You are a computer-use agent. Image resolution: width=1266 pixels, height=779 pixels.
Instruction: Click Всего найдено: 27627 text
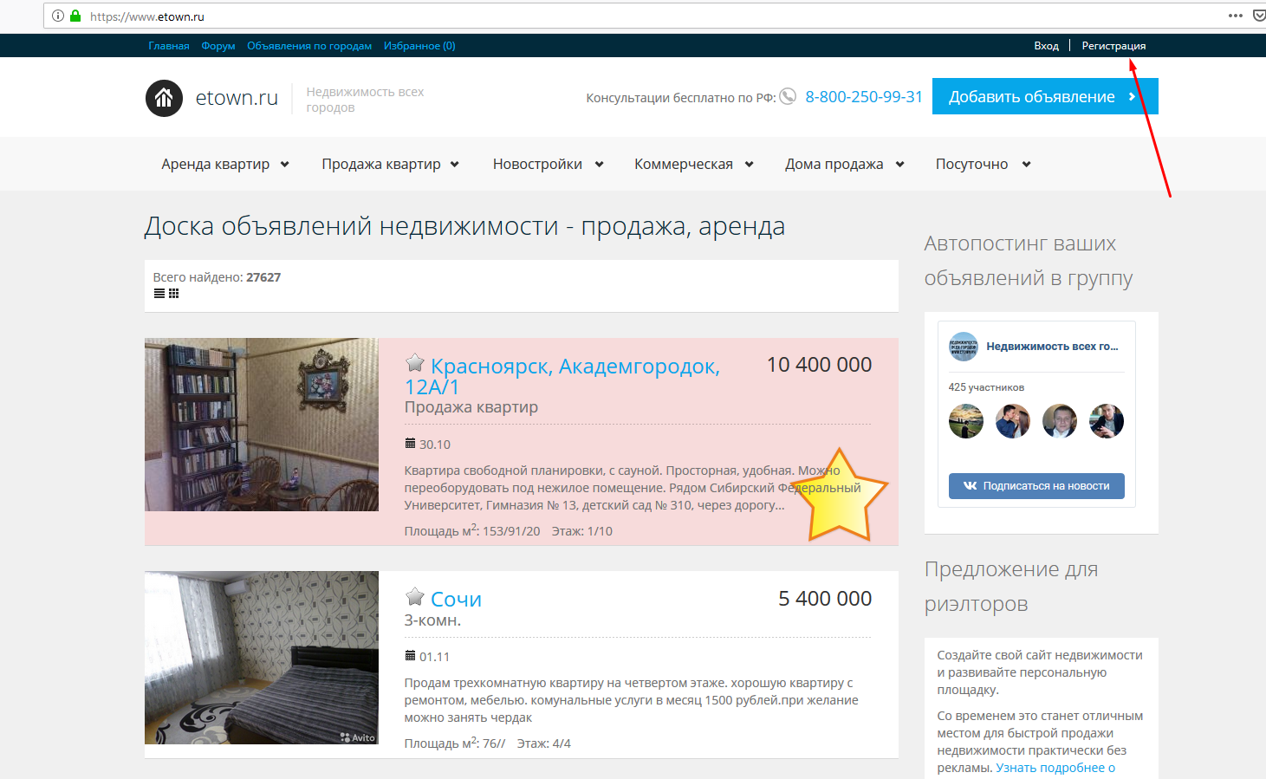pyautogui.click(x=217, y=277)
